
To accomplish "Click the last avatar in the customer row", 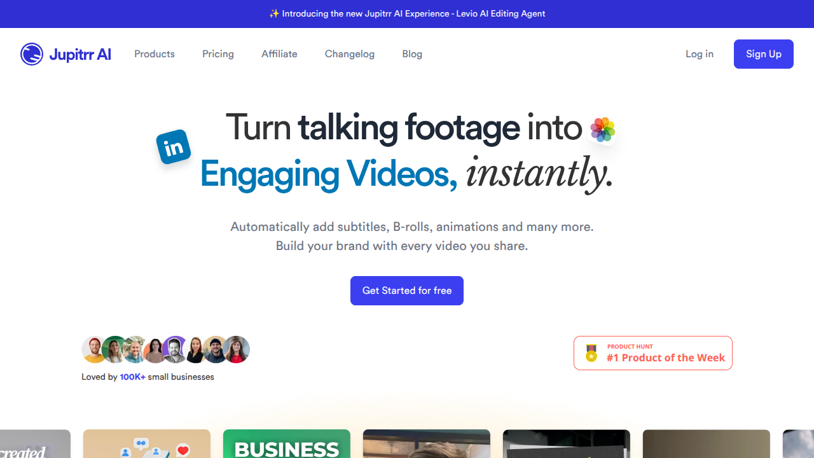I will point(236,349).
